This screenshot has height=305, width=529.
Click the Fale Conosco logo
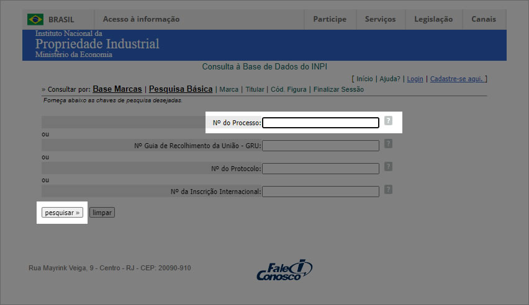(284, 270)
